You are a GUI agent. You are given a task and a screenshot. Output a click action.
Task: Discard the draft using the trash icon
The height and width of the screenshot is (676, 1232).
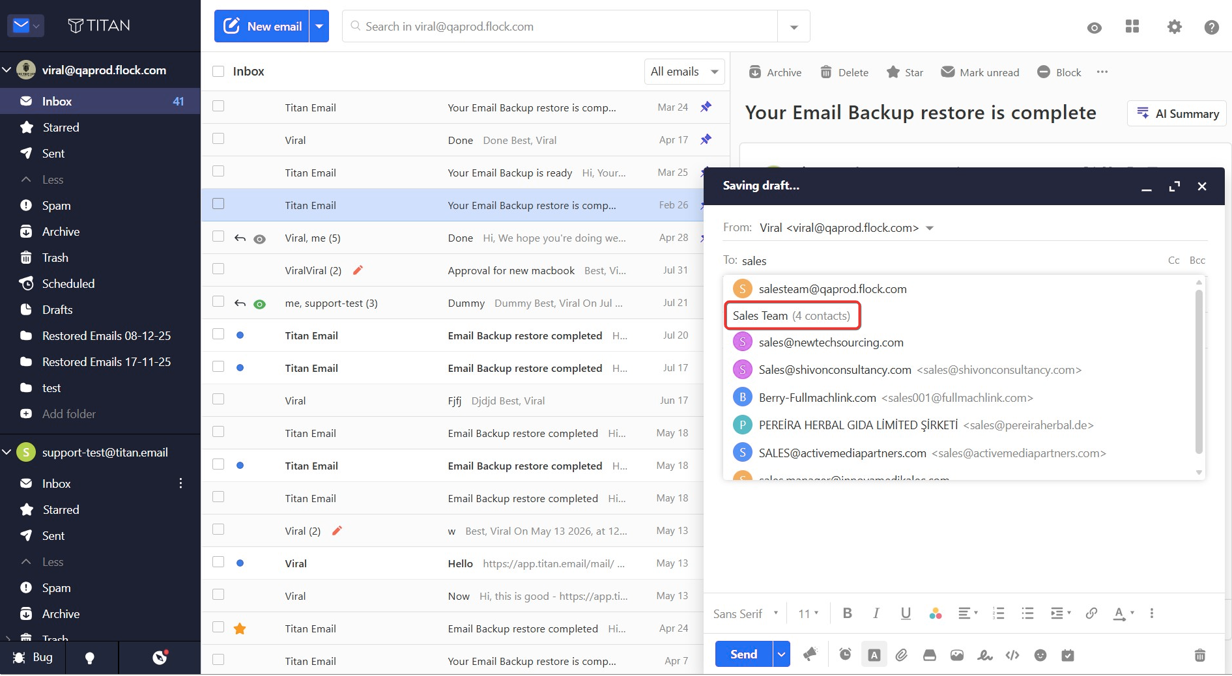pyautogui.click(x=1200, y=655)
